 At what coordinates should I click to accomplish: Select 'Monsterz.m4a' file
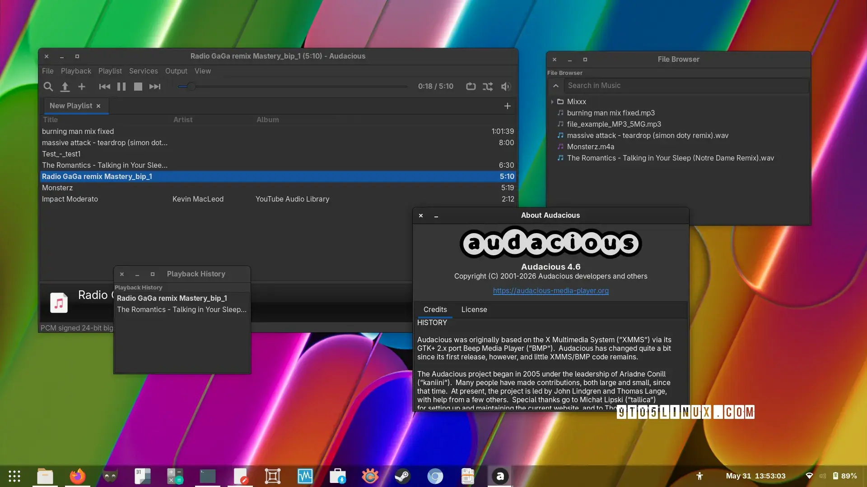(590, 147)
